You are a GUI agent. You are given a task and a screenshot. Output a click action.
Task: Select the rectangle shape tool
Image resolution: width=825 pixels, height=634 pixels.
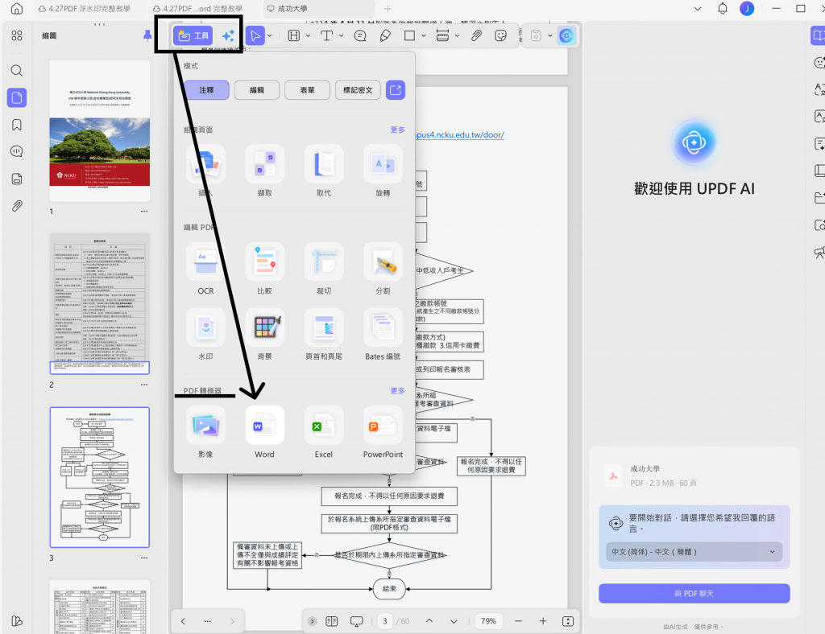click(x=409, y=35)
